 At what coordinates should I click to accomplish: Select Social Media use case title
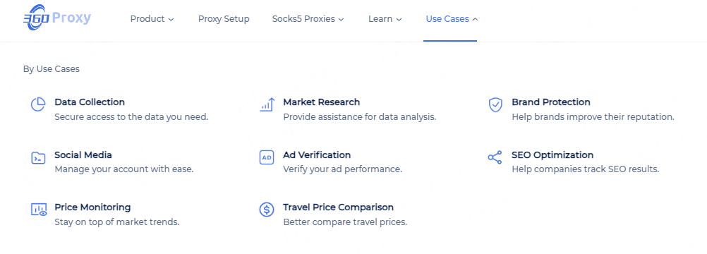coord(83,155)
